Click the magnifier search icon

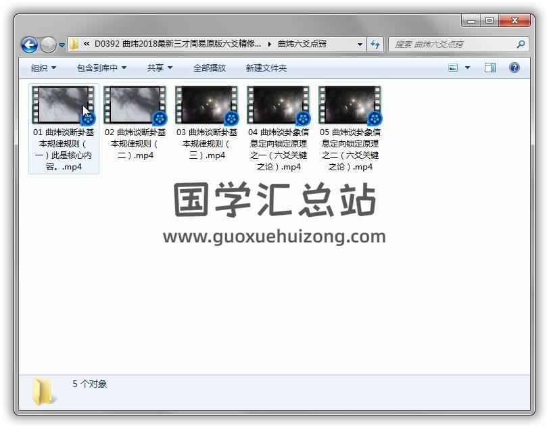521,44
